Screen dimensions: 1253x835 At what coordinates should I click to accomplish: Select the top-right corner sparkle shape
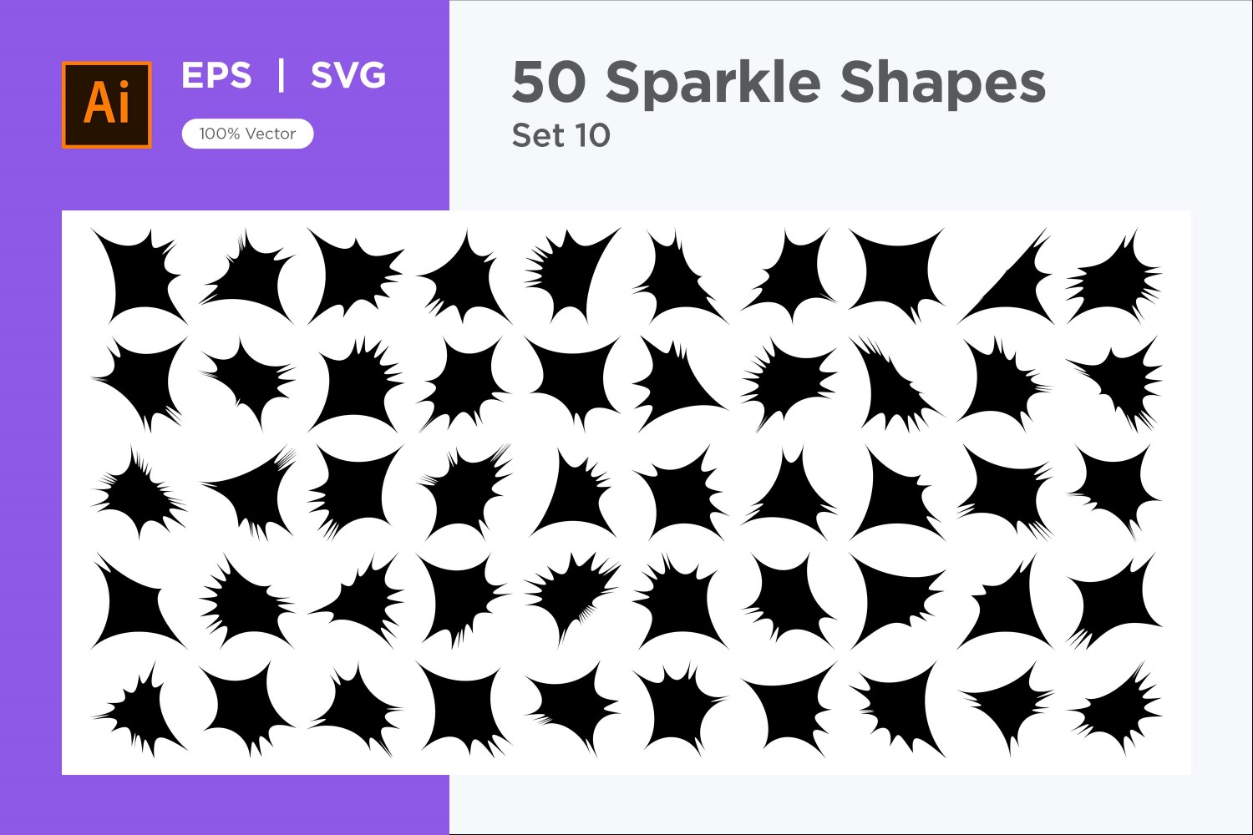1115,277
